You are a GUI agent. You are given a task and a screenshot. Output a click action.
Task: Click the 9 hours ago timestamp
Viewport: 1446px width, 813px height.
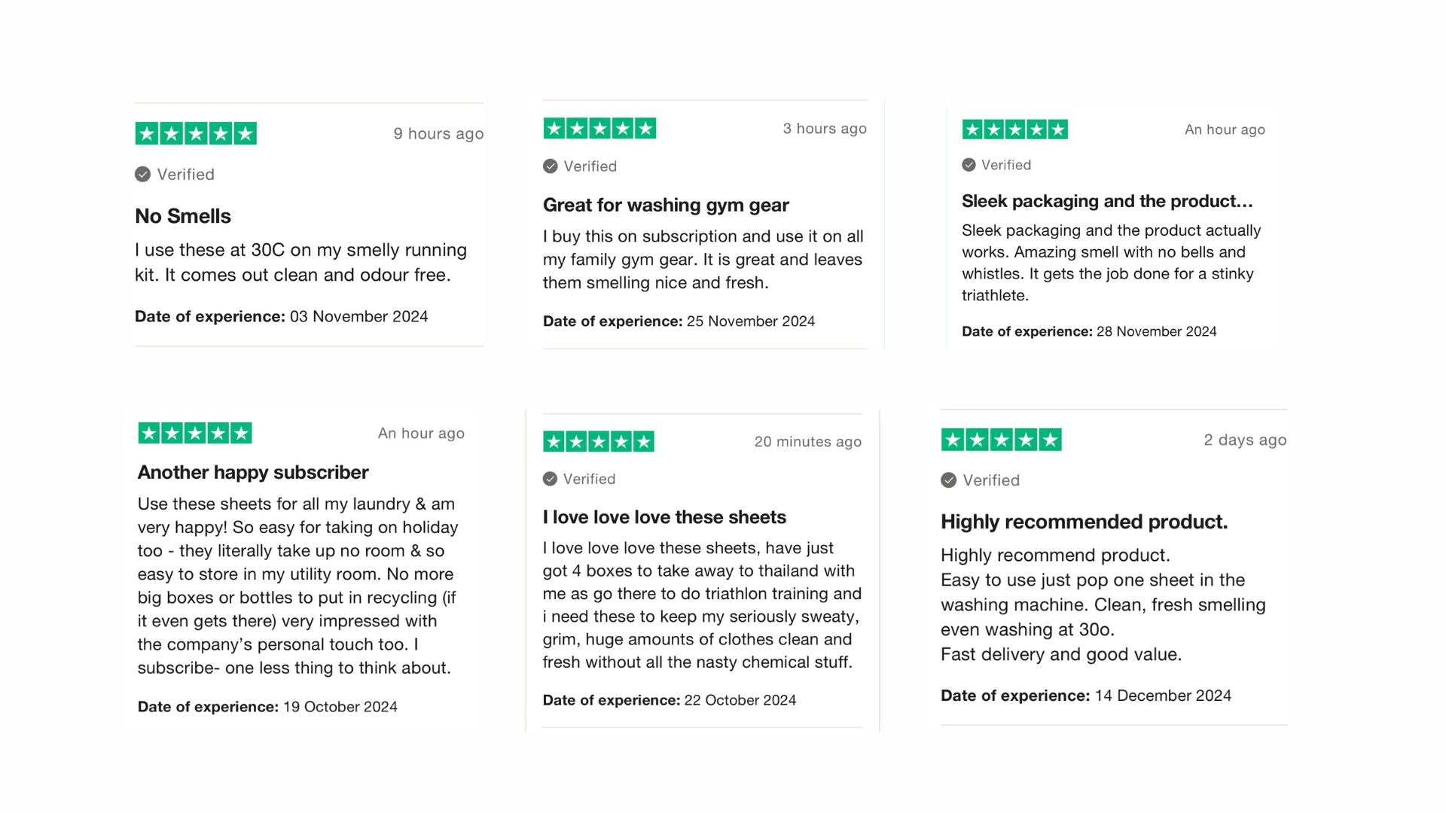click(438, 134)
